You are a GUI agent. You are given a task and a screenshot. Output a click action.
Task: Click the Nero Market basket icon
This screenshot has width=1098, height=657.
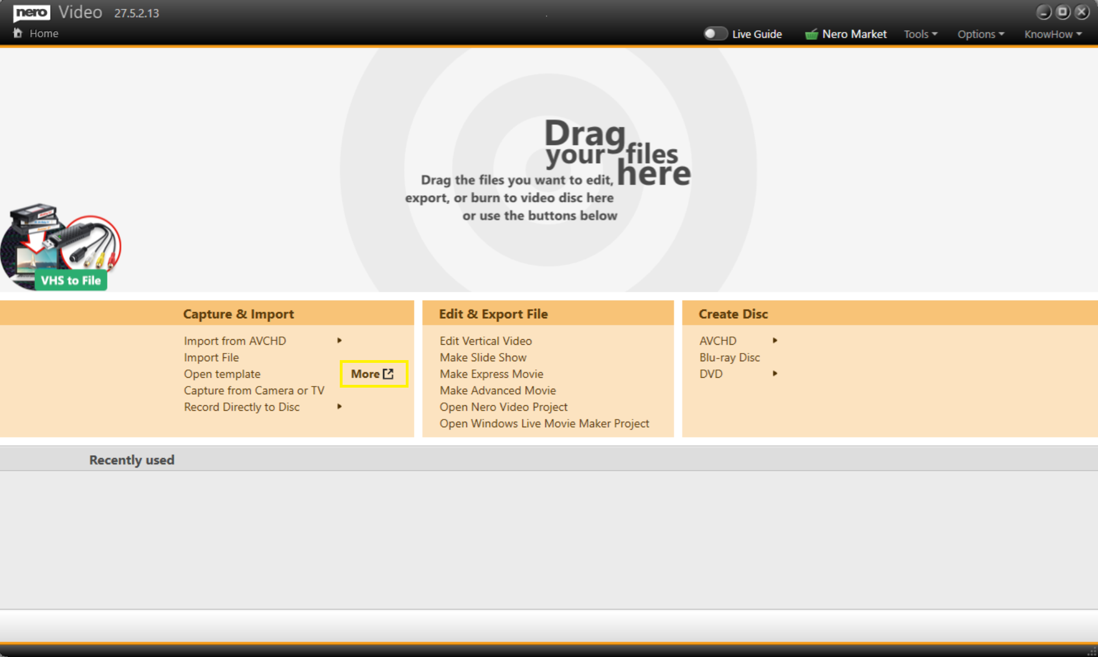811,34
